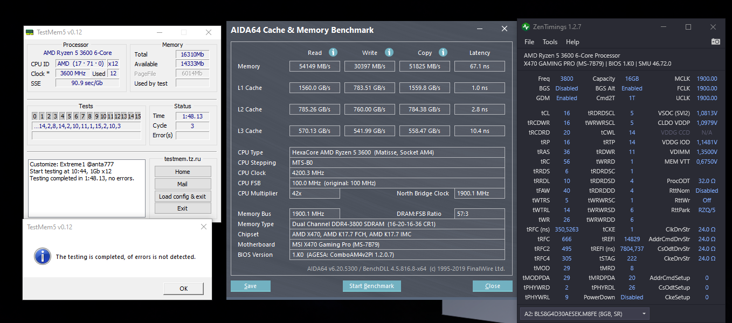Click the Capacity value 16GB in ZenTimings
The image size is (732, 323).
pyautogui.click(x=632, y=79)
